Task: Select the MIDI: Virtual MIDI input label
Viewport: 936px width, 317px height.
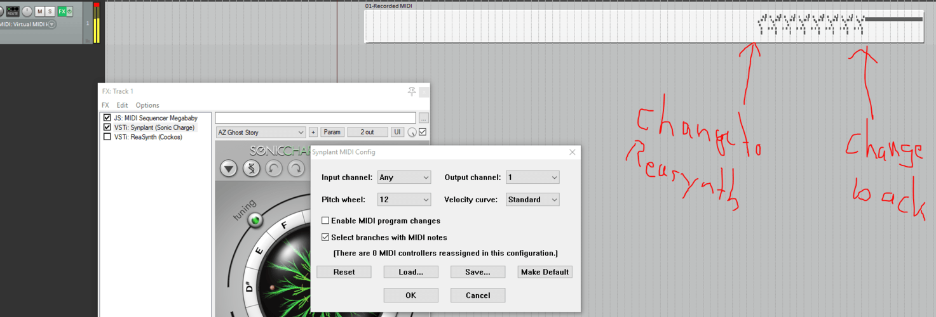Action: coord(23,24)
